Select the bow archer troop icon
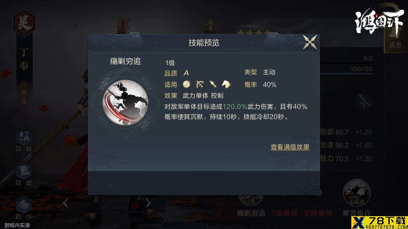408x229 pixels. pyautogui.click(x=200, y=84)
